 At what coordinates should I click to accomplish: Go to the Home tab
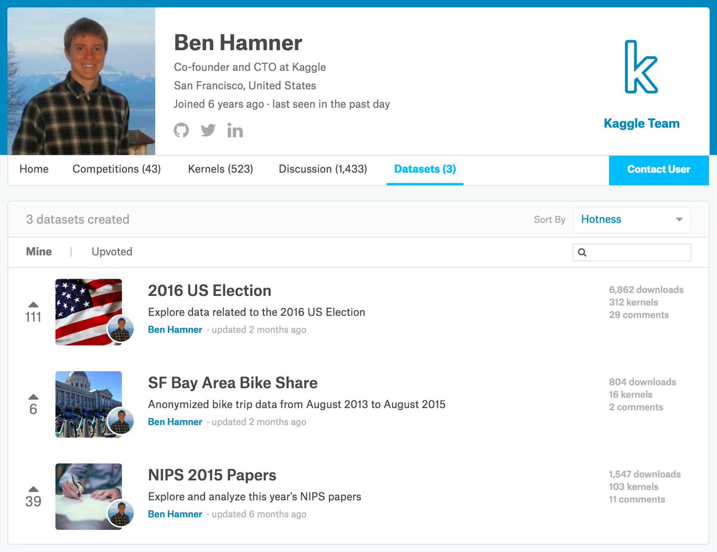pos(34,169)
